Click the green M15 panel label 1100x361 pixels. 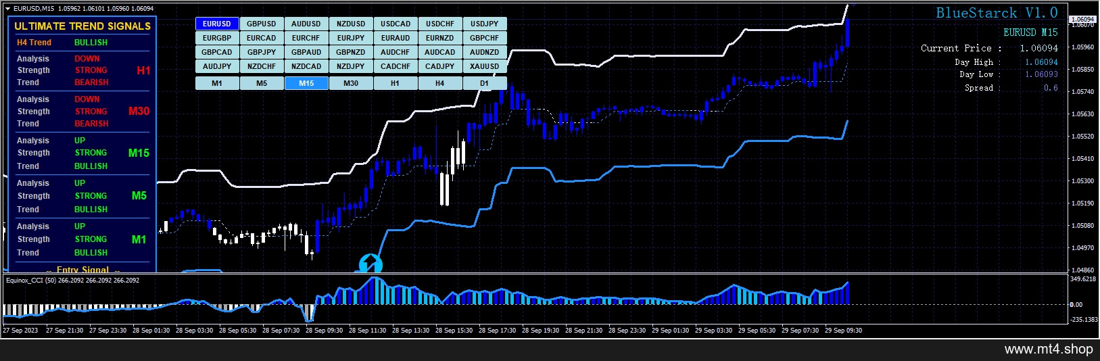pyautogui.click(x=139, y=153)
